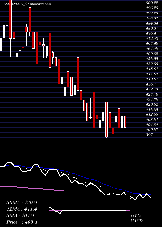Click the 464.49 price level label
Image resolution: width=162 pixels, height=227 pixels.
[x=152, y=49]
